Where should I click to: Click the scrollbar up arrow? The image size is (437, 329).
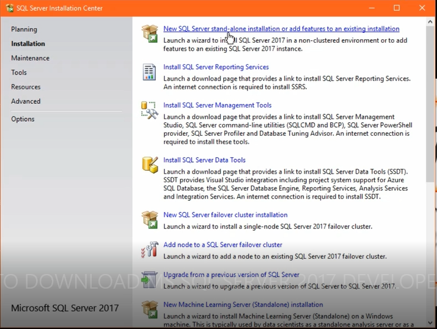click(x=430, y=22)
